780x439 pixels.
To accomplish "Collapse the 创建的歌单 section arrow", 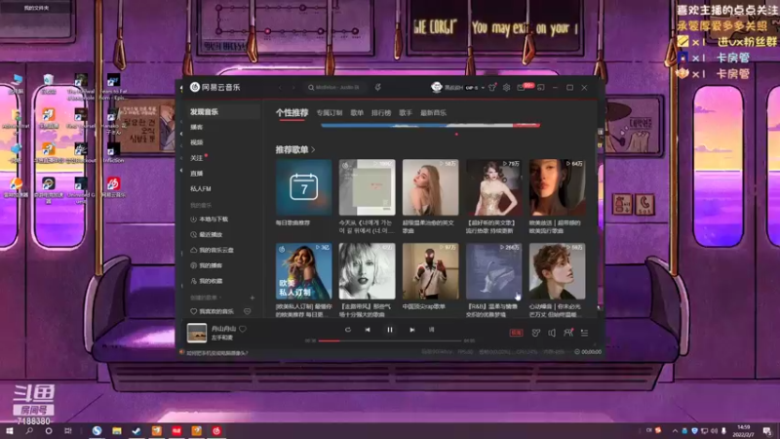I will click(220, 298).
